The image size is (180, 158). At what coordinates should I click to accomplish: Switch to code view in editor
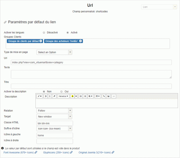coord(114,96)
